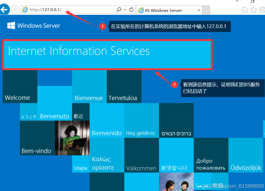Screen dimensions: 265x191
Task: Close the IIS Windows Server tab
Action: coord(199,10)
